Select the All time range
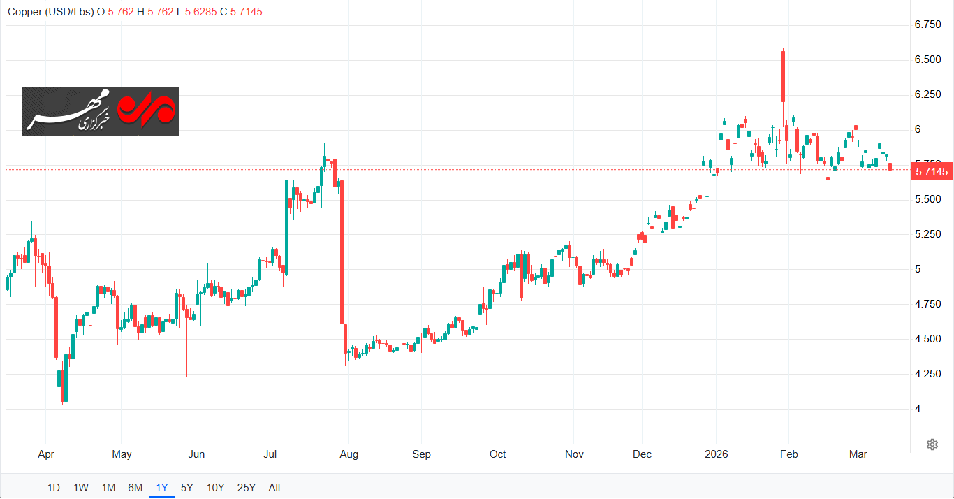 [274, 488]
